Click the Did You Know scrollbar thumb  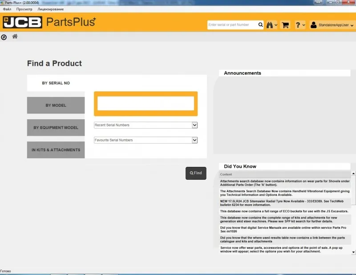(353, 190)
